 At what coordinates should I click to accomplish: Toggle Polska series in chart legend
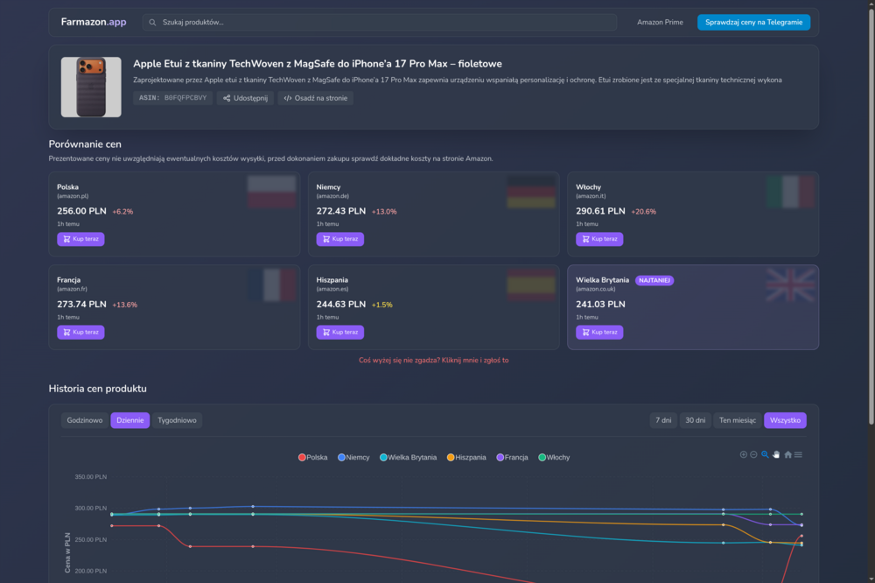point(313,457)
